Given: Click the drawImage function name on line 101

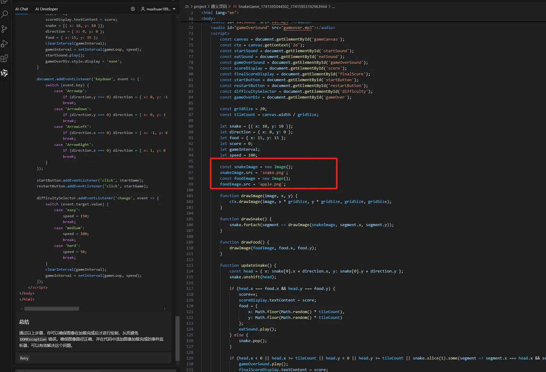Looking at the screenshot, I should 252,196.
